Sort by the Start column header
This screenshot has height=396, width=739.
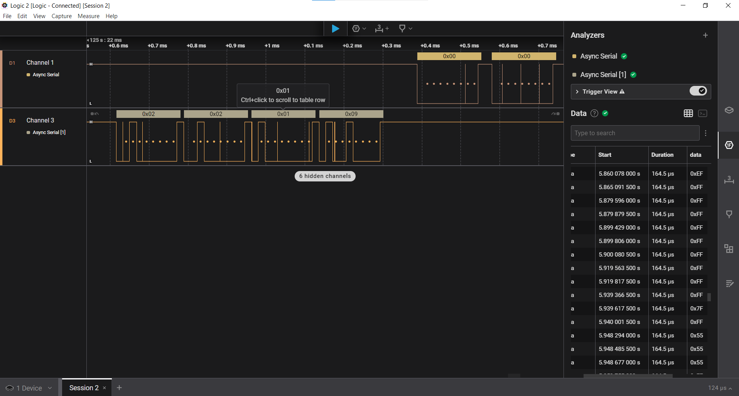(x=605, y=155)
